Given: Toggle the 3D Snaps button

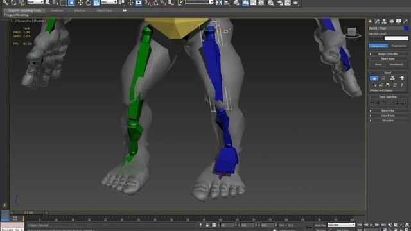Looking at the screenshot, I should point(148,3).
